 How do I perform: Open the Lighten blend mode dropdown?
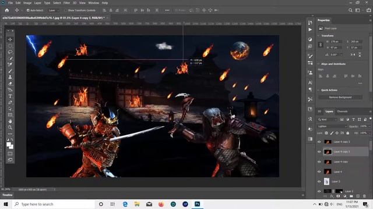pyautogui.click(x=332, y=127)
